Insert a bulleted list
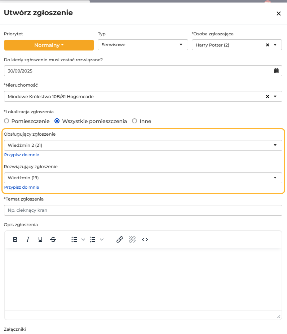This screenshot has height=334, width=287. (74, 239)
